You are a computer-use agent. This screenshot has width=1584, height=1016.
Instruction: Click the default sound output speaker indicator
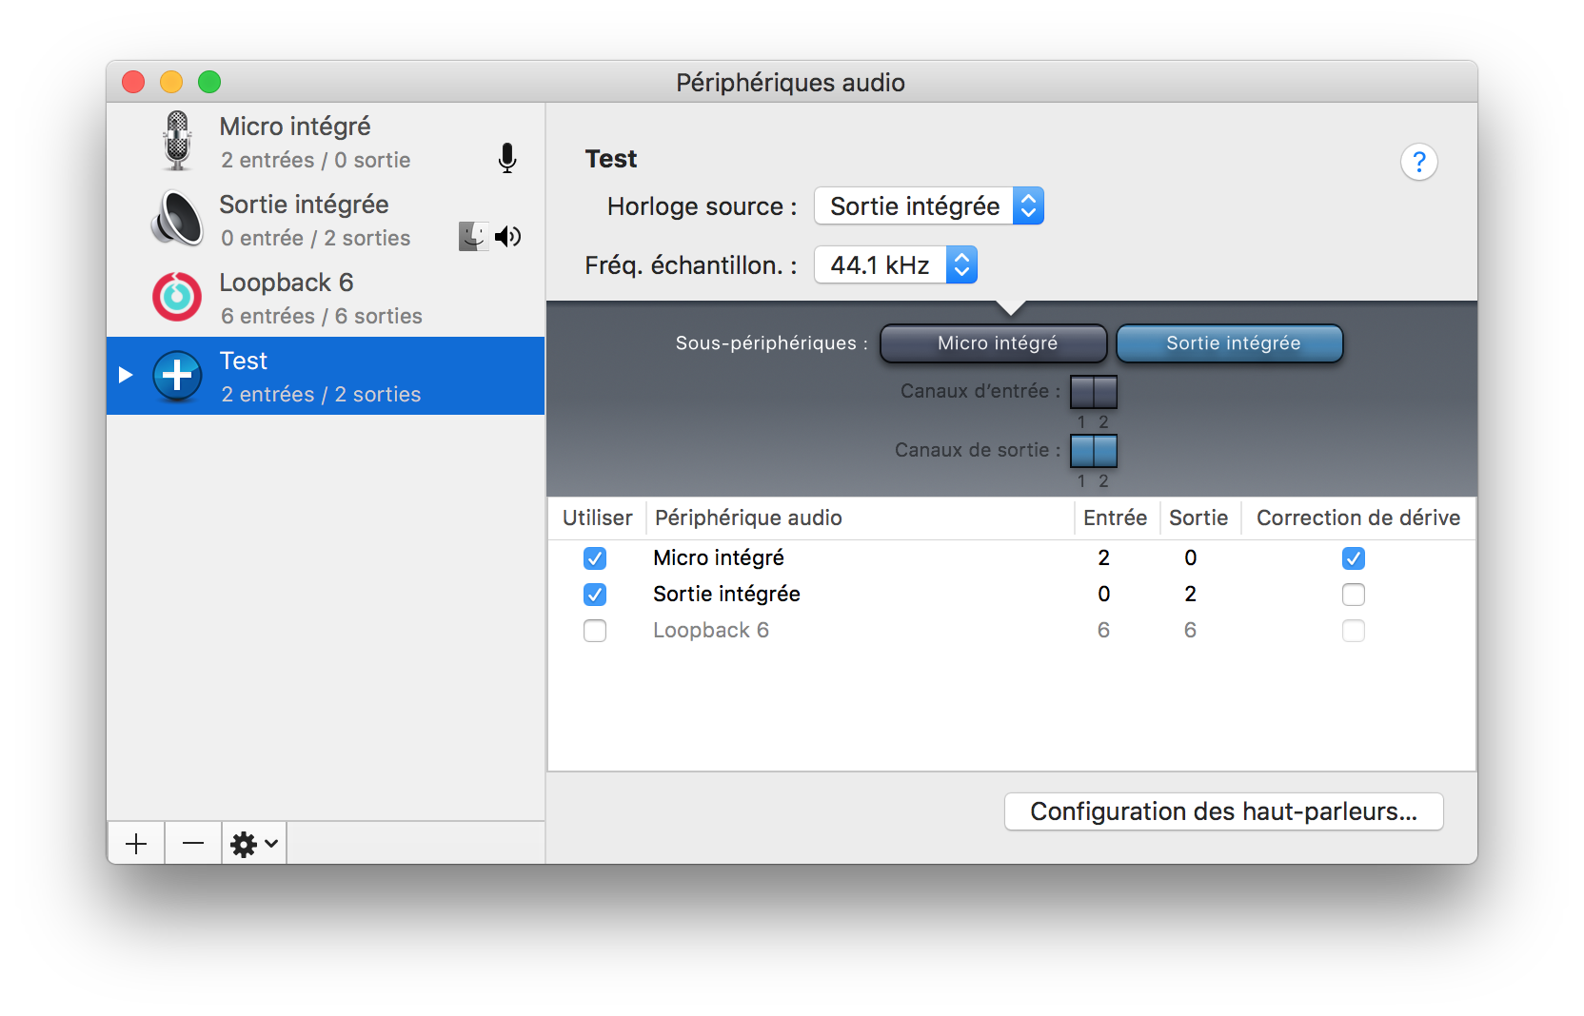pyautogui.click(x=508, y=237)
